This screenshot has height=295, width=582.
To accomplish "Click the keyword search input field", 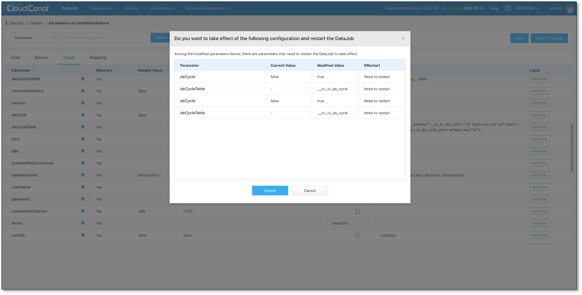I will 105,38.
